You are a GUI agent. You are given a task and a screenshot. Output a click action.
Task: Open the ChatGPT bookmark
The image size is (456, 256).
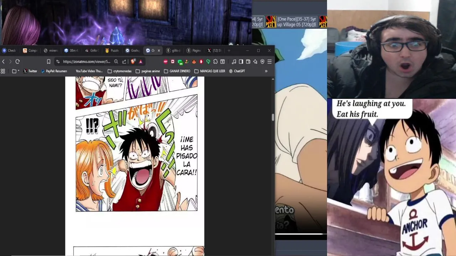pos(237,71)
